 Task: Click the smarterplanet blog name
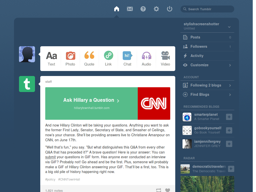[206, 114]
